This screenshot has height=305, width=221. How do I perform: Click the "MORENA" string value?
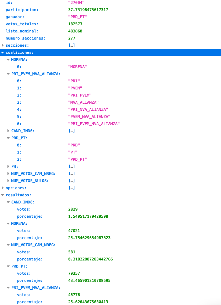click(x=77, y=67)
